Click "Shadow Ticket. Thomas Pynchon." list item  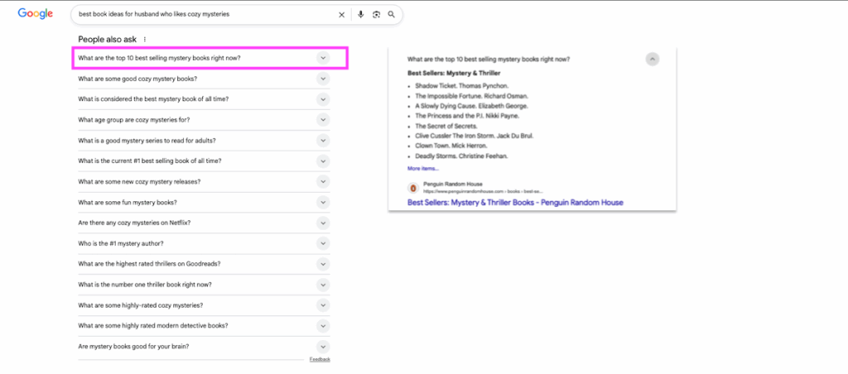pos(461,86)
